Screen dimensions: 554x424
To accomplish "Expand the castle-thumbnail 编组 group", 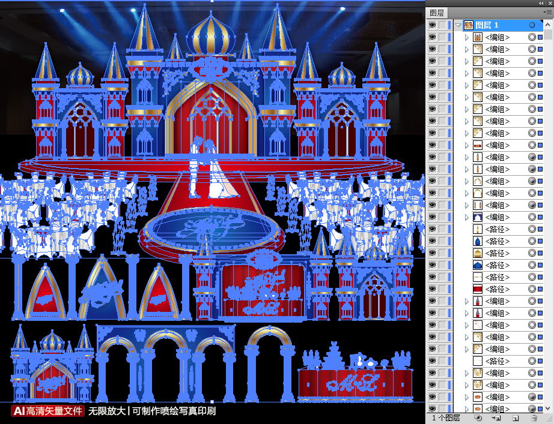I will pos(467,37).
